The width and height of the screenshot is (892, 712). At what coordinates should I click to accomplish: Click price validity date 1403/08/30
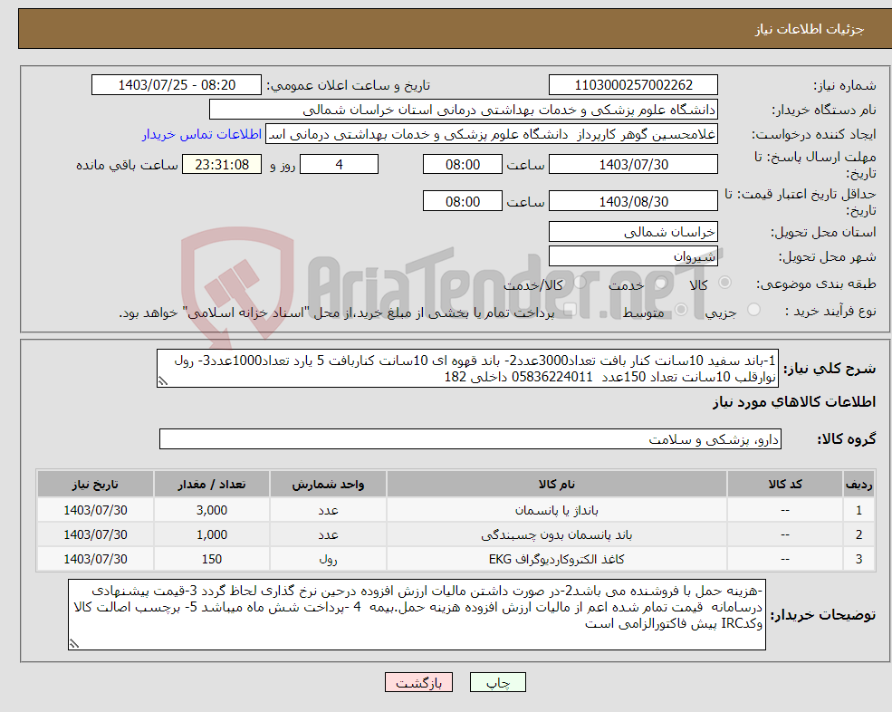[633, 201]
